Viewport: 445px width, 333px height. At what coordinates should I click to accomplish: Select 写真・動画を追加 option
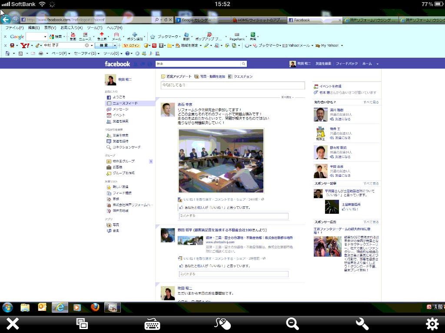coord(210,76)
